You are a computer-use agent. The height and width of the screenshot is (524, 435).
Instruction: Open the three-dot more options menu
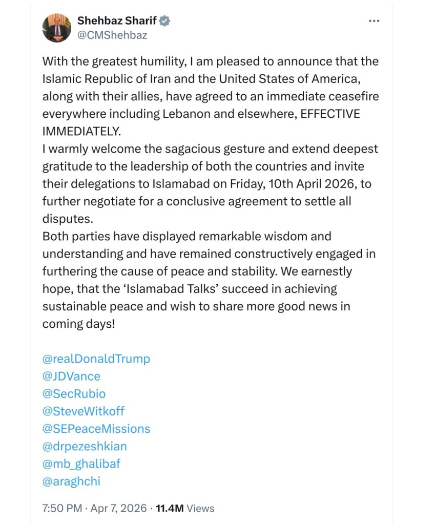pyautogui.click(x=374, y=21)
